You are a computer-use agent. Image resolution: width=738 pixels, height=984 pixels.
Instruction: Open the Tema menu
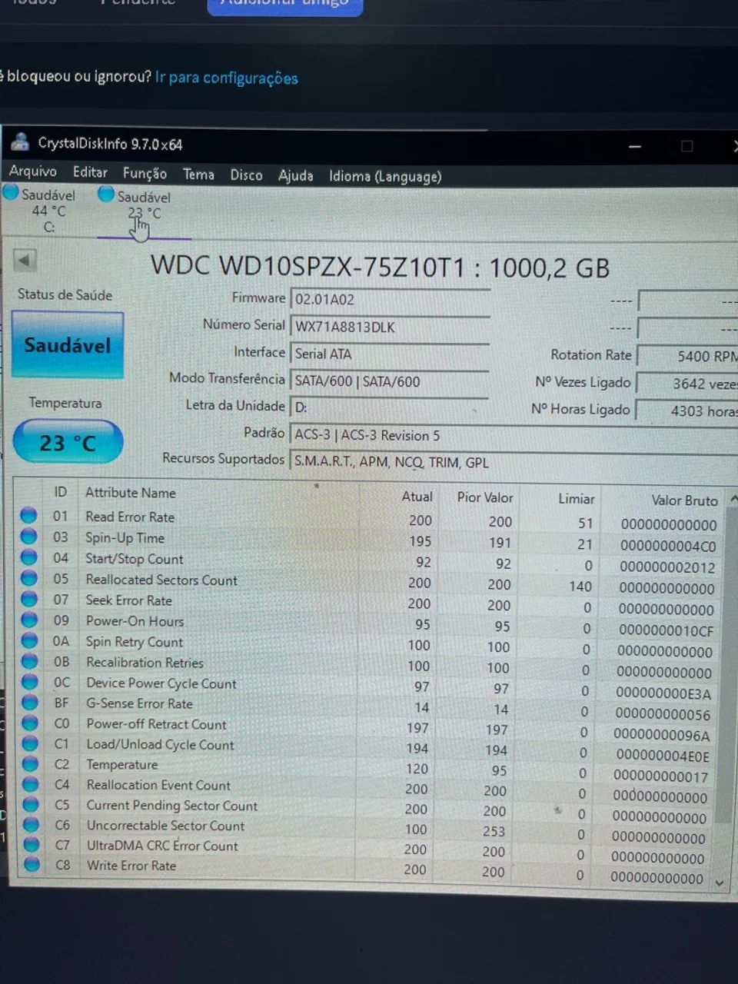coord(198,175)
